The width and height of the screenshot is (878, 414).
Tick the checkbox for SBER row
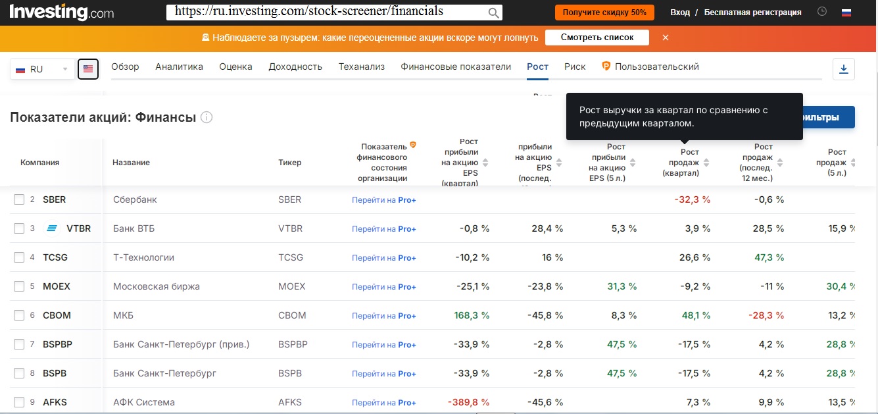pyautogui.click(x=19, y=199)
